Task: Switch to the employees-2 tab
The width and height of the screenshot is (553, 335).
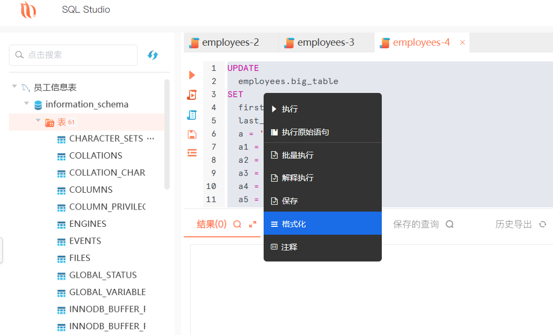Action: pos(231,43)
